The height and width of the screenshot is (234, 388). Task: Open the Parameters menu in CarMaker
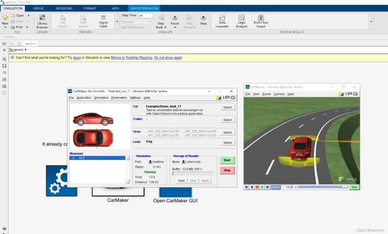click(x=119, y=98)
